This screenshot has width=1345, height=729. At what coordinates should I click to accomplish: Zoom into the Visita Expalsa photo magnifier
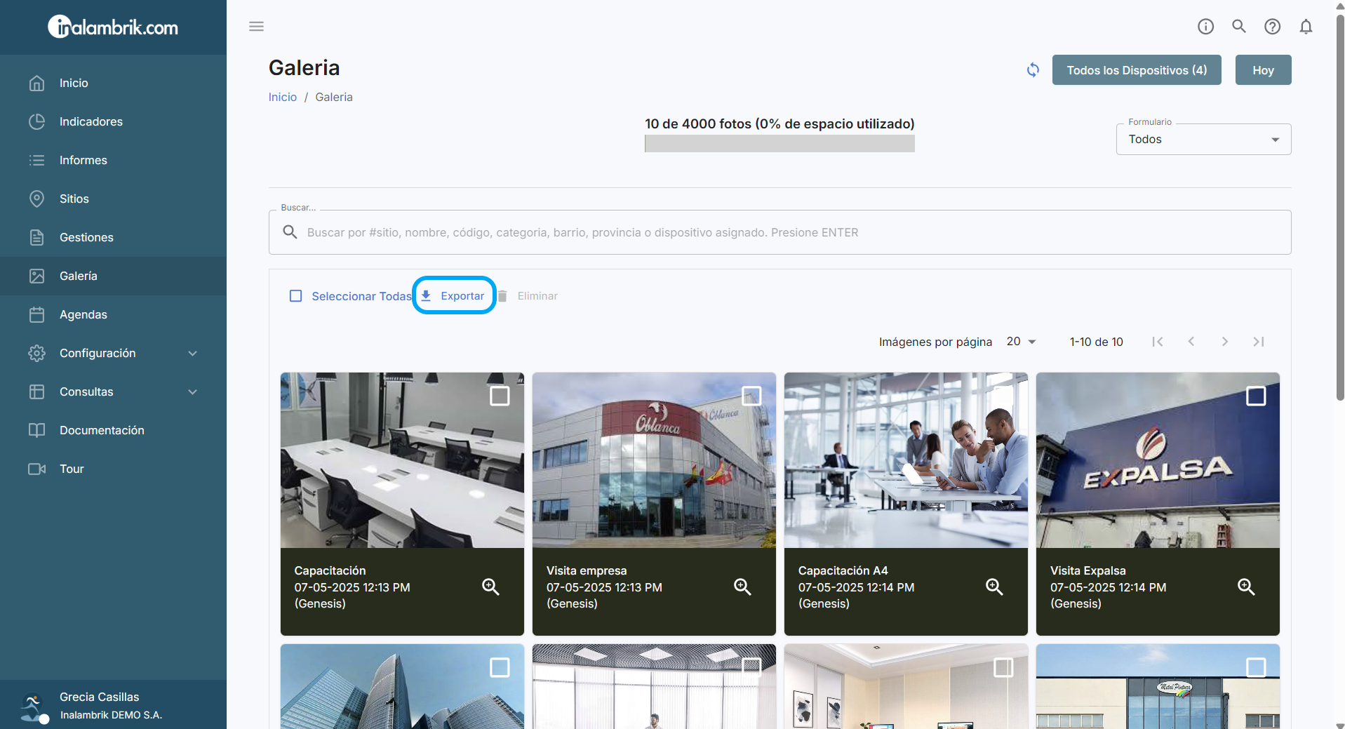tap(1246, 587)
